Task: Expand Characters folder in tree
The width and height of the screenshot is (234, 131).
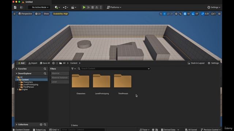Action: [19, 82]
